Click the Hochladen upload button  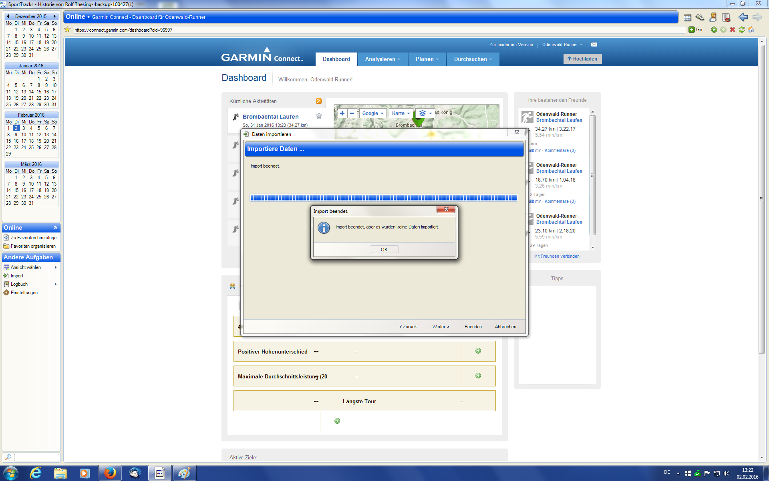pyautogui.click(x=582, y=59)
